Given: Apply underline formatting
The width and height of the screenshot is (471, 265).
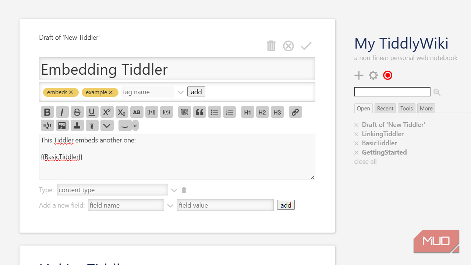Looking at the screenshot, I should 92,112.
